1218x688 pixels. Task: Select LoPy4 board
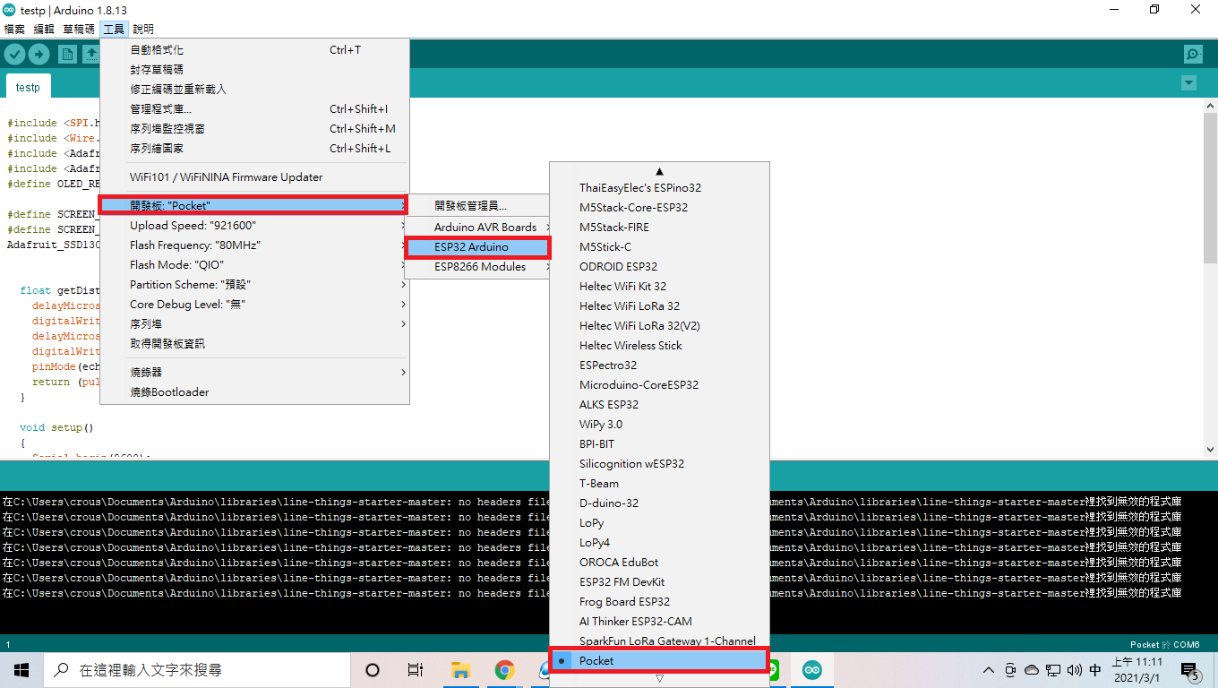pyautogui.click(x=660, y=543)
